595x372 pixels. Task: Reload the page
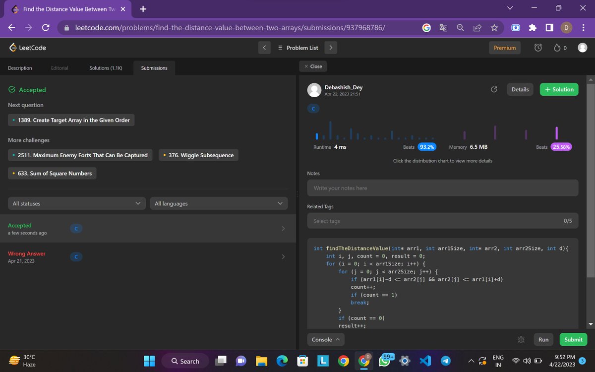pyautogui.click(x=45, y=28)
